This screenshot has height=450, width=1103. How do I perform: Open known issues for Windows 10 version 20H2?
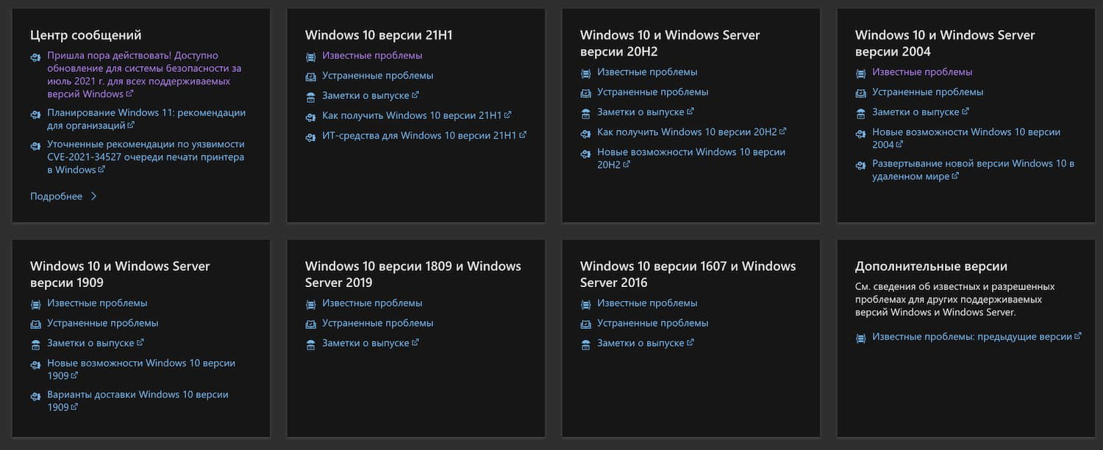pos(647,72)
